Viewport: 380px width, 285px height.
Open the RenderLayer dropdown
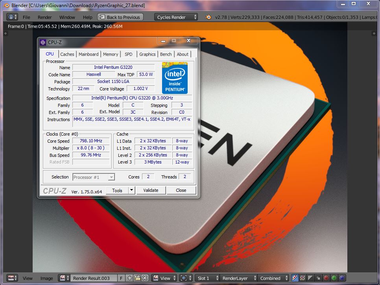click(x=238, y=278)
